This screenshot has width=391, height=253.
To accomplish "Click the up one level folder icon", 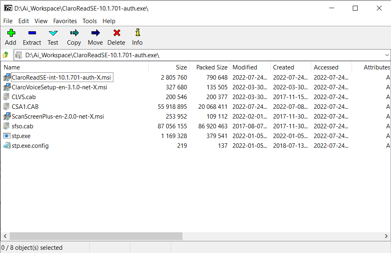I will [7, 55].
